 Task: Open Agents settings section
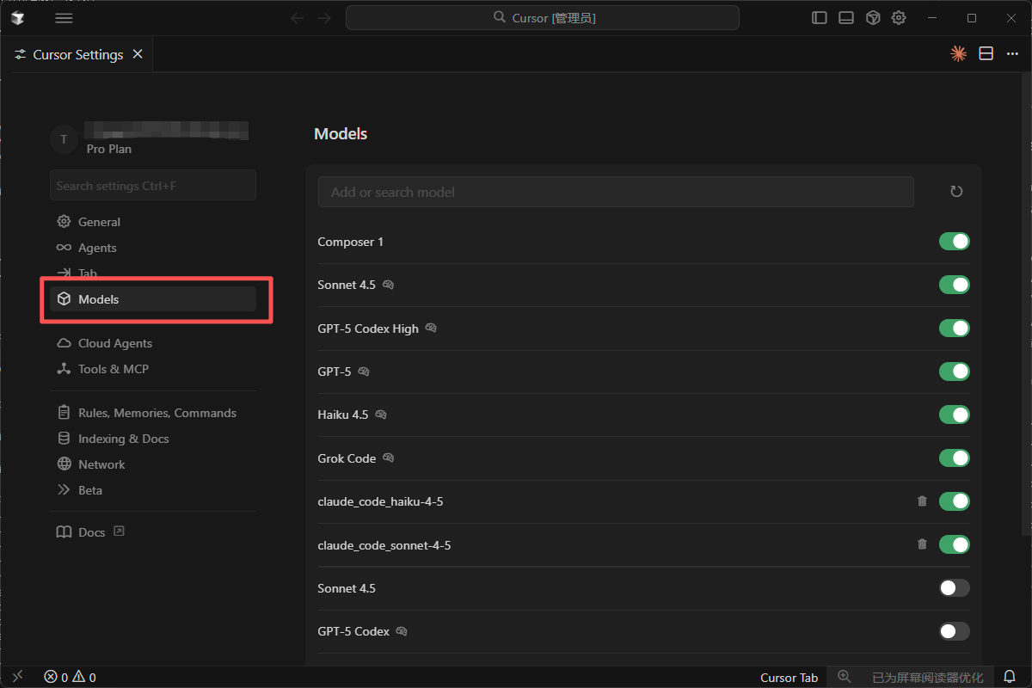click(x=153, y=248)
